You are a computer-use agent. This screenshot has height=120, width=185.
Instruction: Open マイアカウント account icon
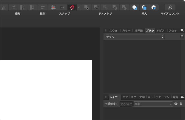coord(170,7)
